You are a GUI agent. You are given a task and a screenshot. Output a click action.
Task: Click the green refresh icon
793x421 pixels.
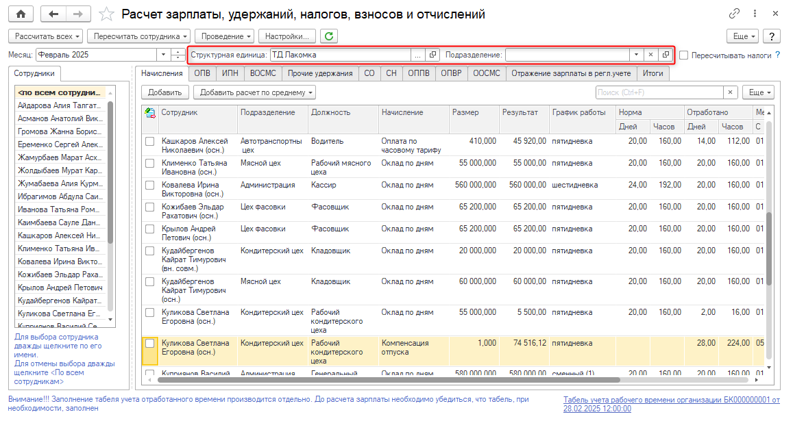pos(330,36)
